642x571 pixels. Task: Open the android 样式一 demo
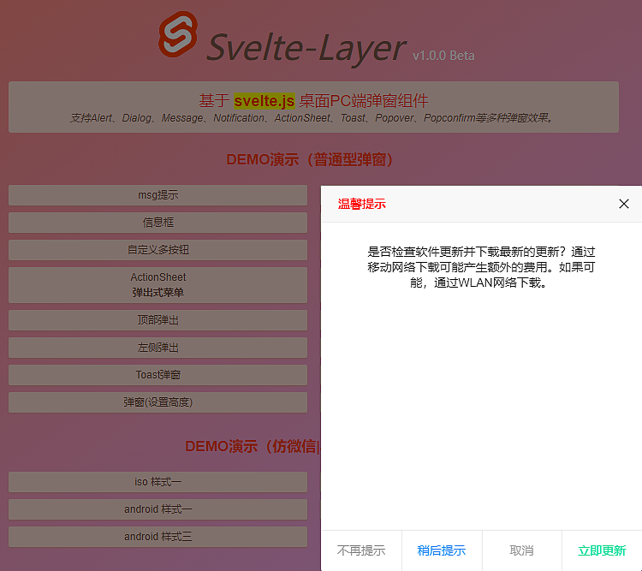tap(158, 509)
